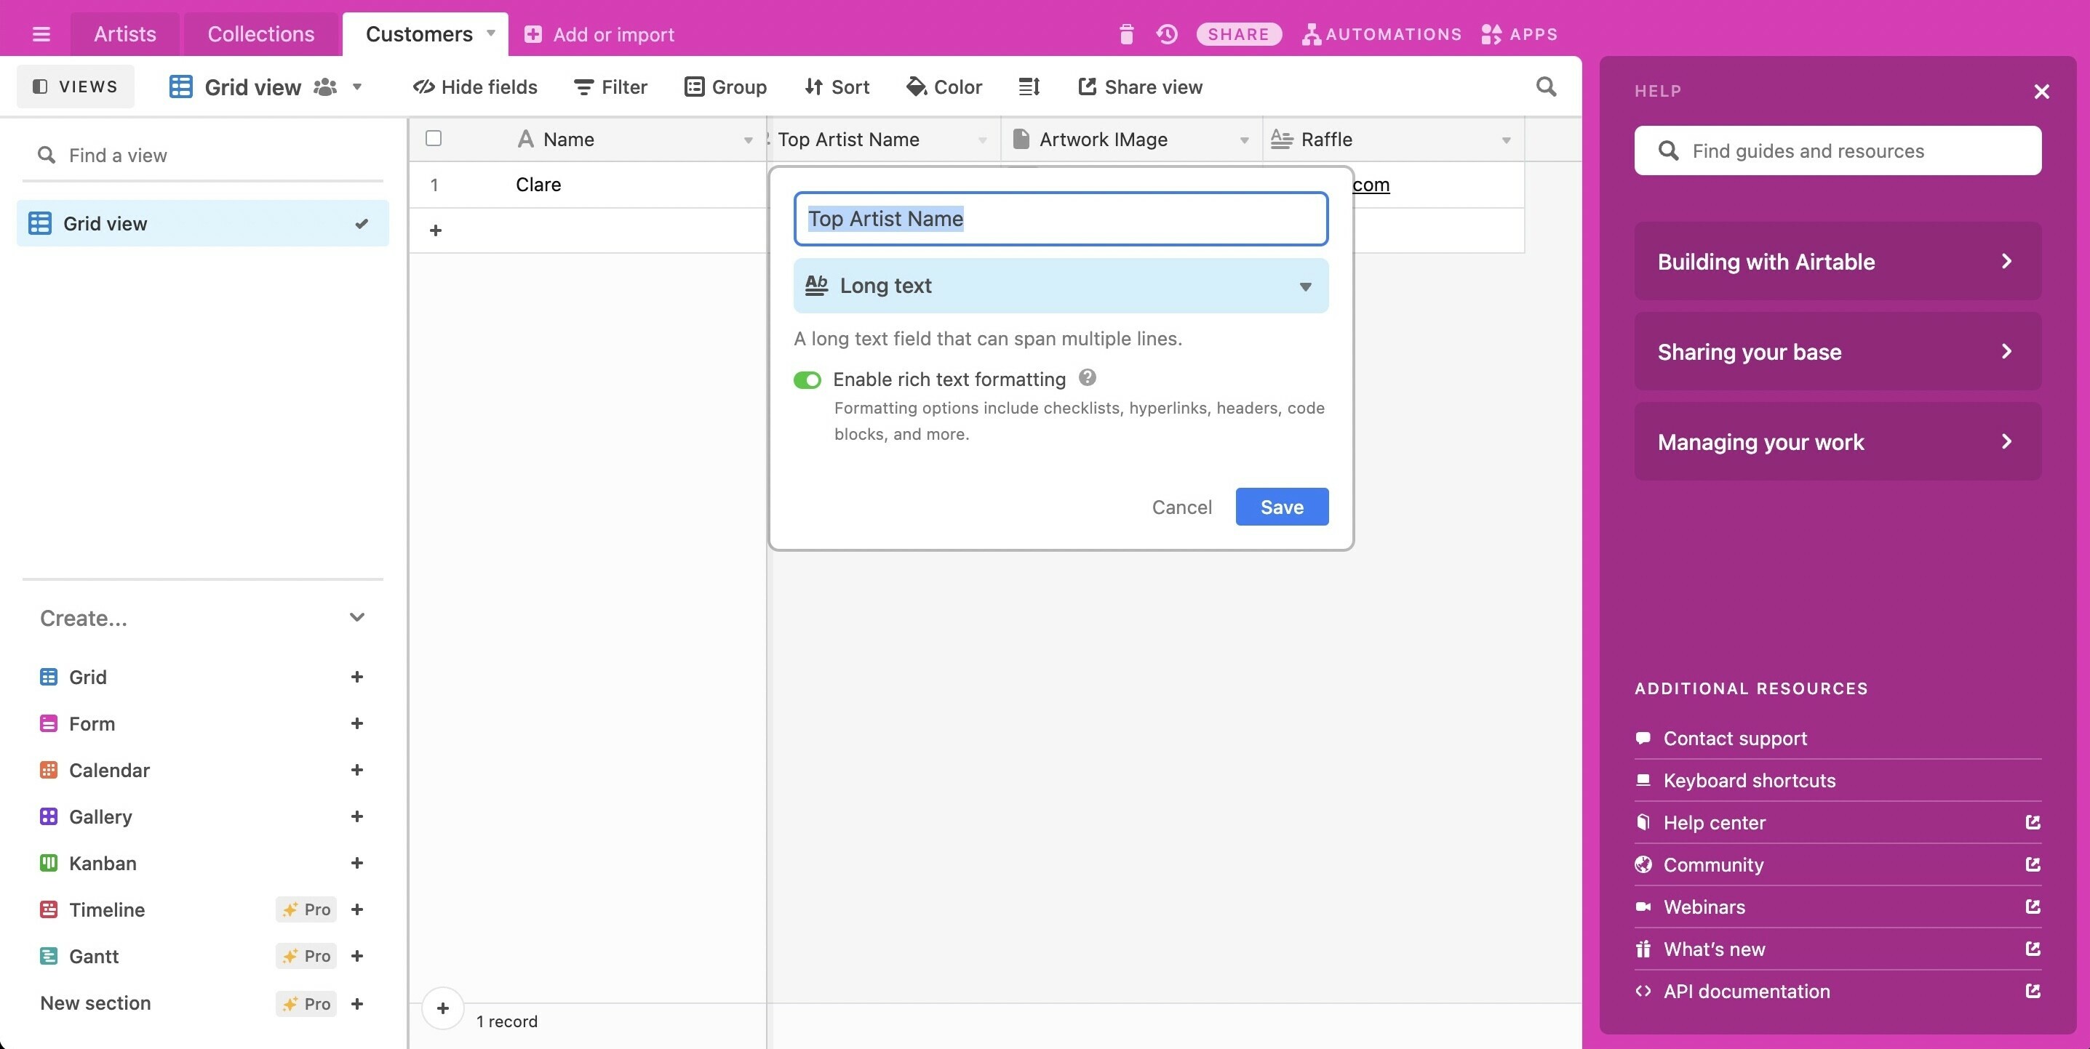
Task: Open the Artwork IMage column dropdown arrow
Action: pos(1244,140)
